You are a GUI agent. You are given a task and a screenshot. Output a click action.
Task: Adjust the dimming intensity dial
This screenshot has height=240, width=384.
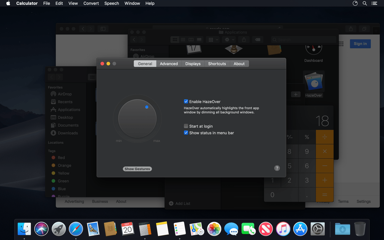click(x=137, y=118)
